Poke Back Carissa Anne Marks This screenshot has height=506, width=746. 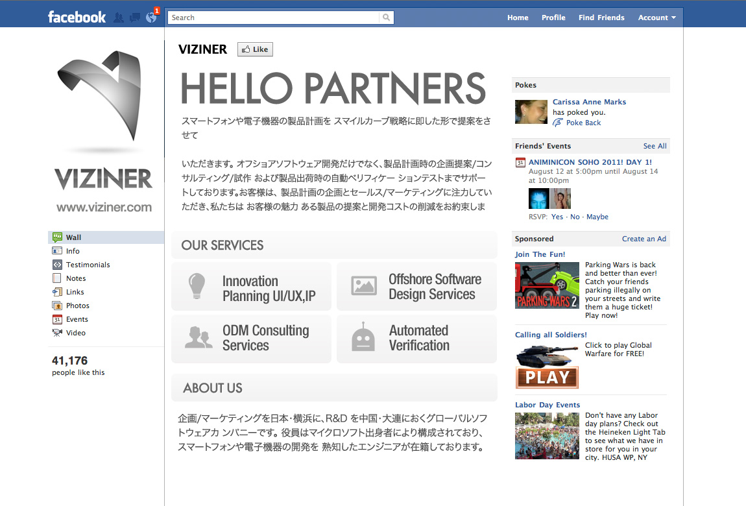(x=583, y=123)
